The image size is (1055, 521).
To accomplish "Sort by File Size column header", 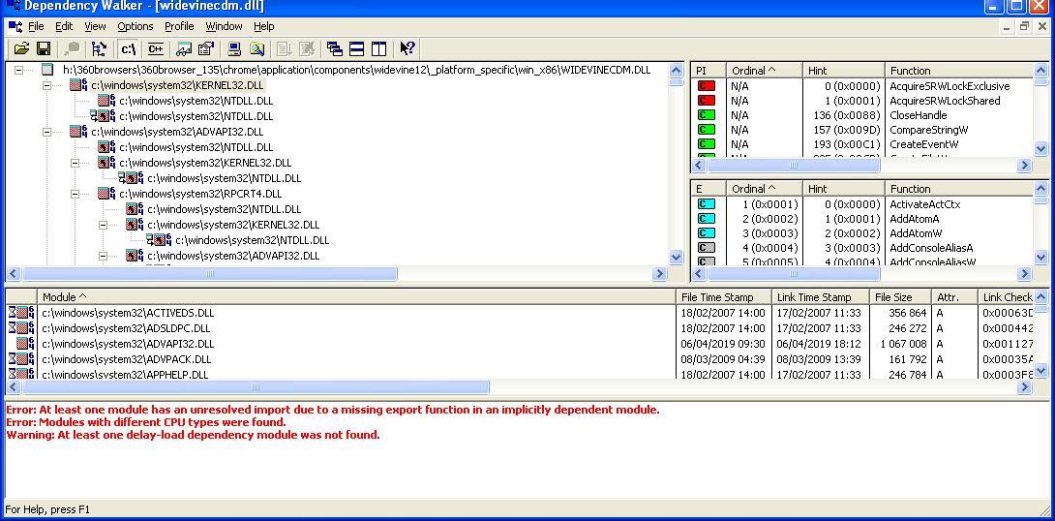I will click(900, 297).
